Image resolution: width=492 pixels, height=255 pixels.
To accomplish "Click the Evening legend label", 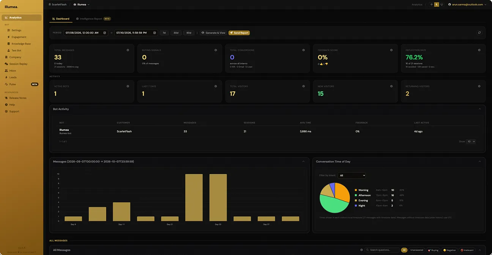I will pos(363,200).
